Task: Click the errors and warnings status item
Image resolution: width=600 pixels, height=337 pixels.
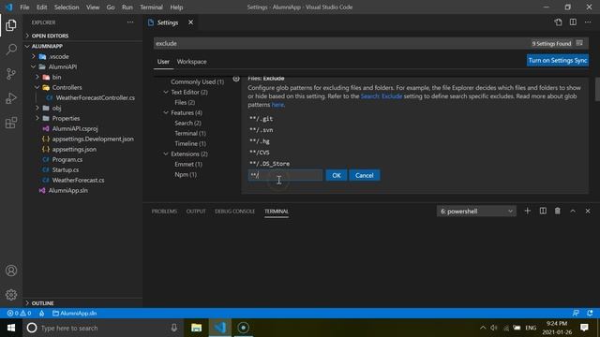Action: tap(19, 314)
